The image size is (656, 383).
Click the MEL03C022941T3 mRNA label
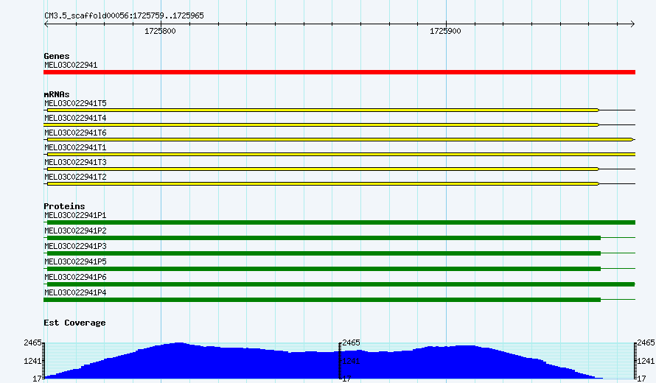(75, 162)
